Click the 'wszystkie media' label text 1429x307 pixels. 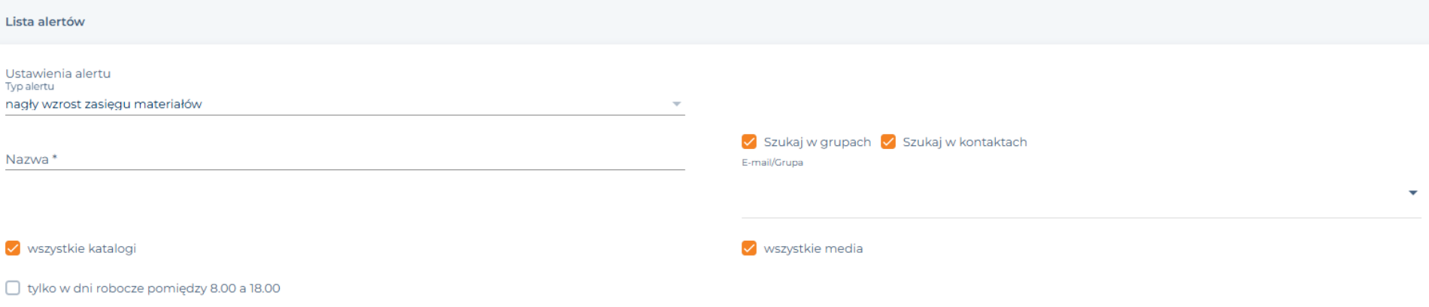pyautogui.click(x=813, y=248)
